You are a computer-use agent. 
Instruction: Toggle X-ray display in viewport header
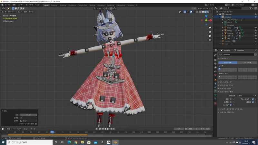pos(197,12)
